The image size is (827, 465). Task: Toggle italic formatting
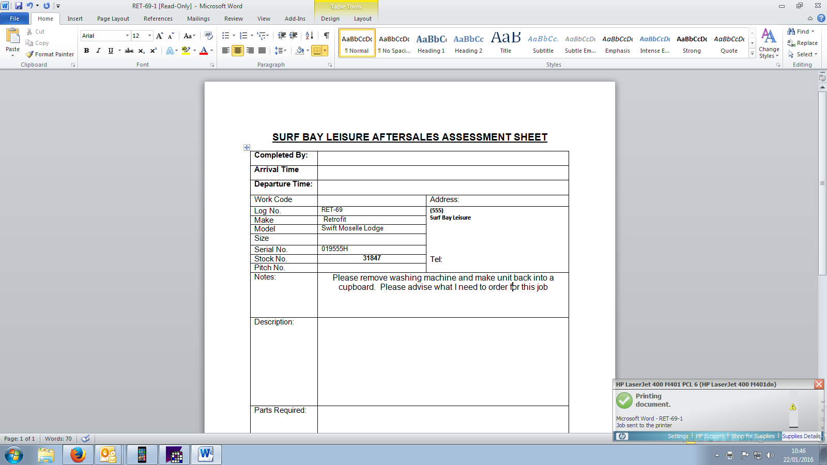point(98,51)
